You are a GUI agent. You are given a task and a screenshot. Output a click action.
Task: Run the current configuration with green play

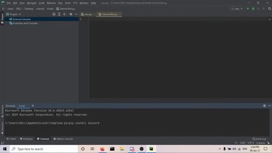(x=248, y=8)
